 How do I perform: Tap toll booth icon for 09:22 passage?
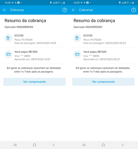pyautogui.click(x=77, y=38)
